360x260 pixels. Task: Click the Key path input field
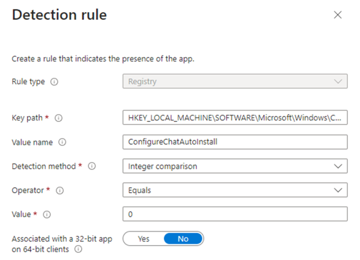pos(234,118)
